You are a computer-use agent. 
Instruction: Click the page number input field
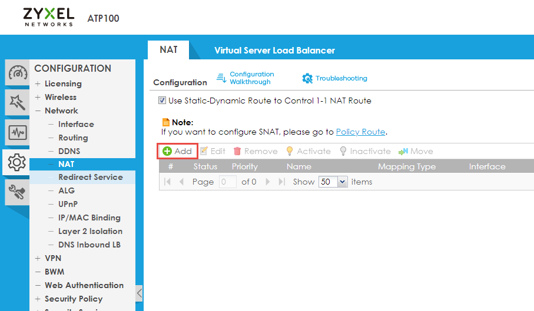click(x=228, y=182)
